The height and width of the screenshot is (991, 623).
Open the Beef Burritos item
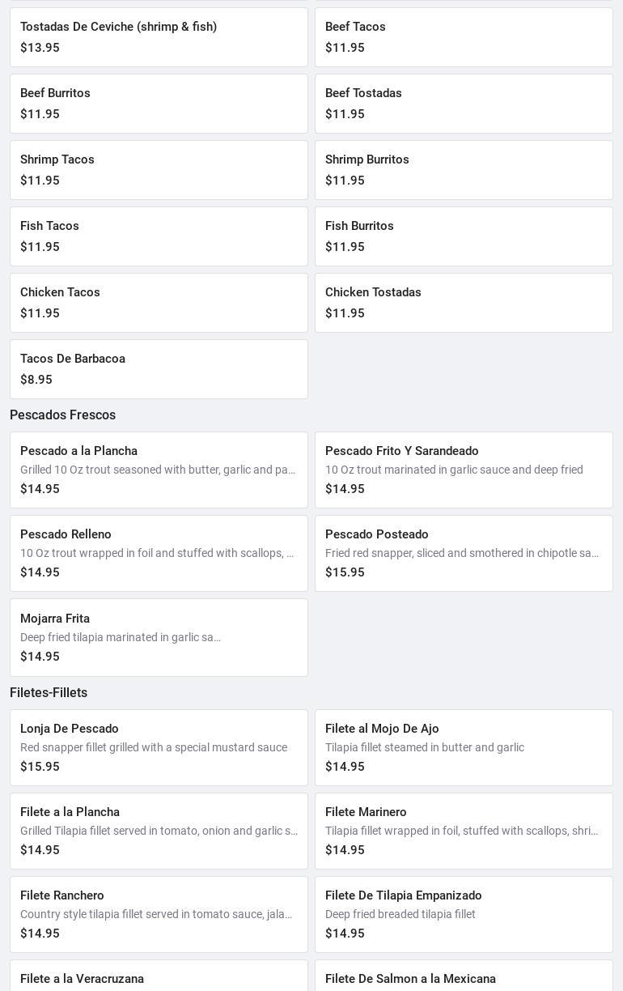159,104
